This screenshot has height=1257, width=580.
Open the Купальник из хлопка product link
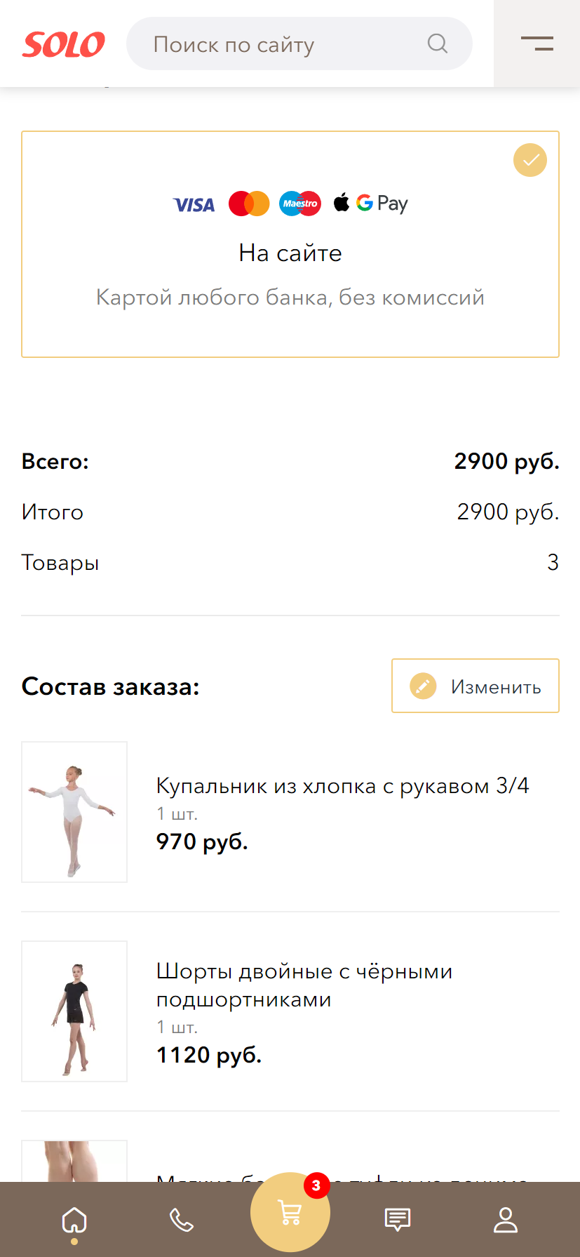pos(342,785)
